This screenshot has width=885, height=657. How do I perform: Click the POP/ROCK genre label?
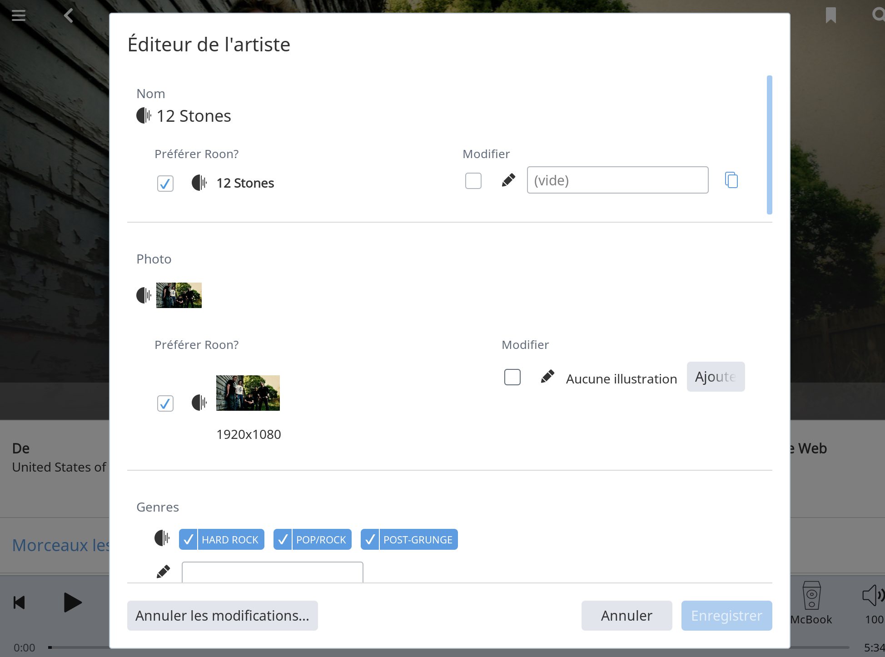pos(321,540)
